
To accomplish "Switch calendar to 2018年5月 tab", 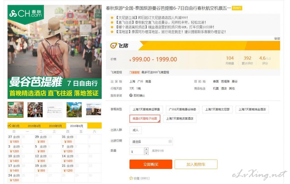I will coord(55,126).
